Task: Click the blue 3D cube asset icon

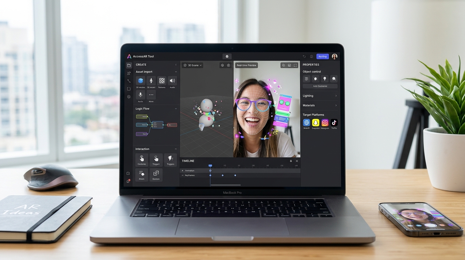Action: pos(141,81)
